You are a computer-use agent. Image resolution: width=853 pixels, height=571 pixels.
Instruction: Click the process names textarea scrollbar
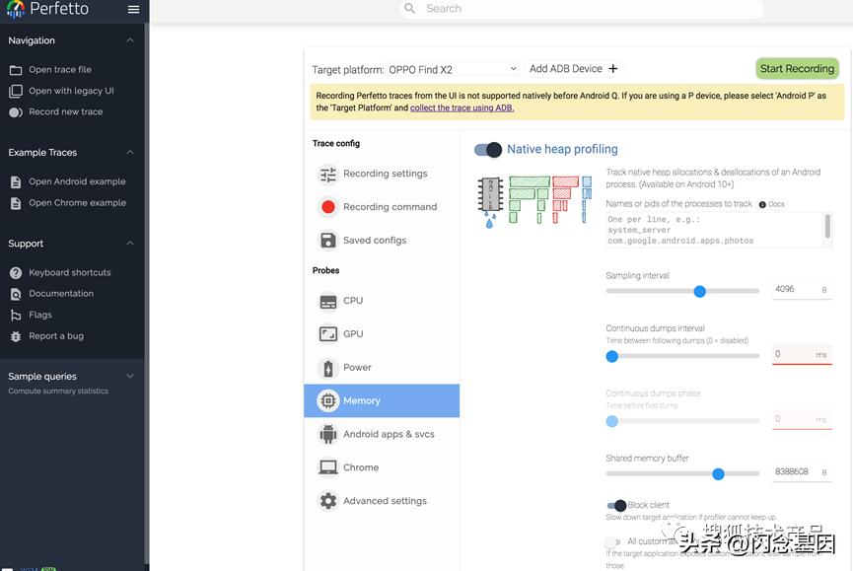tap(827, 226)
